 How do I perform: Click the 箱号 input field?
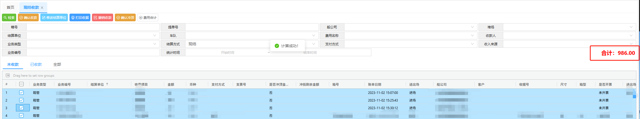pos(93,27)
